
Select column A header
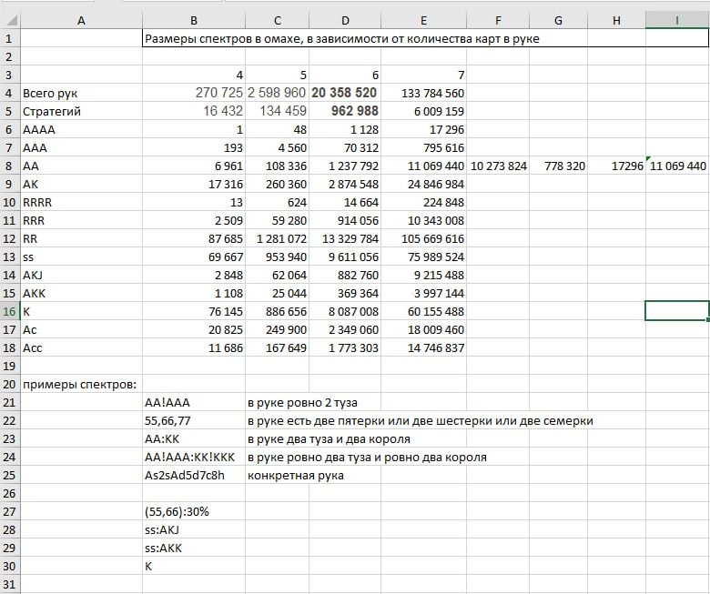tap(81, 20)
